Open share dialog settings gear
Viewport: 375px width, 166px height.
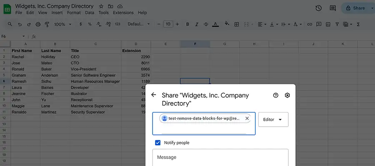coord(287,95)
